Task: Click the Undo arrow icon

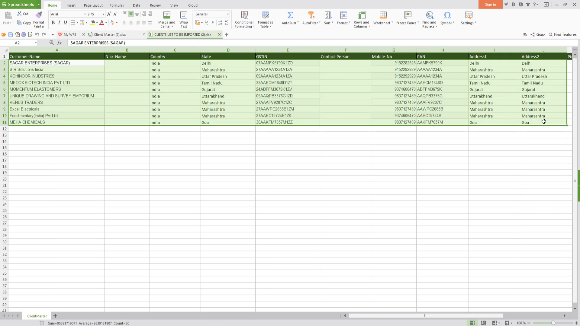Action: tap(37, 34)
